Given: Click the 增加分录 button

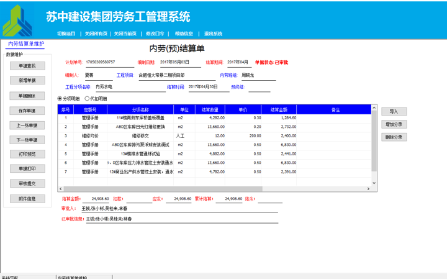Looking at the screenshot, I should (394, 124).
